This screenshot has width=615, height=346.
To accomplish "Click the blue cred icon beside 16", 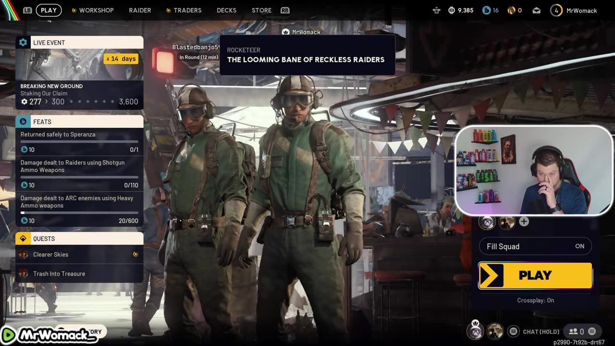I will pos(486,10).
